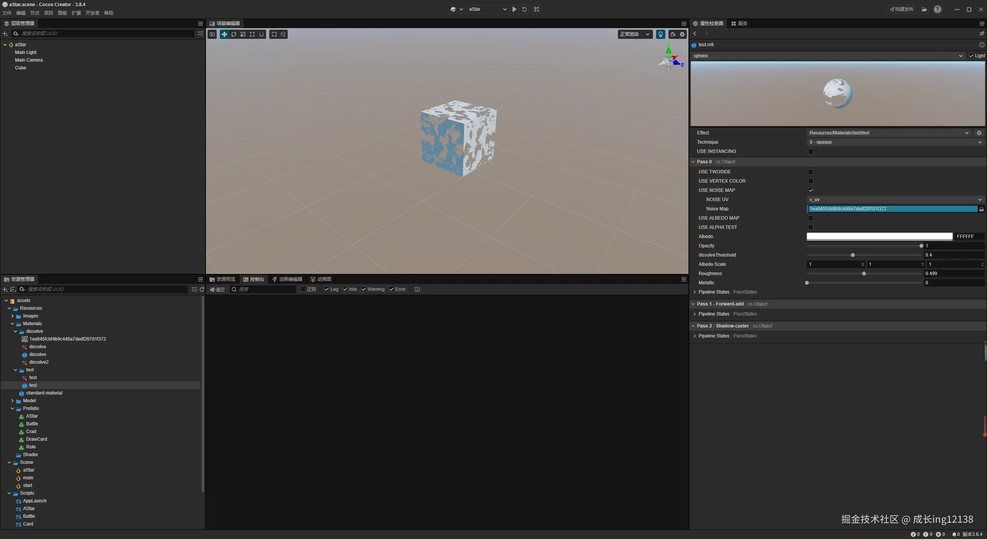Toggle the 3D view mode button
987x539 pixels.
point(212,34)
